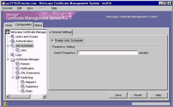
Task: Open the View menu
Action: (30, 8)
